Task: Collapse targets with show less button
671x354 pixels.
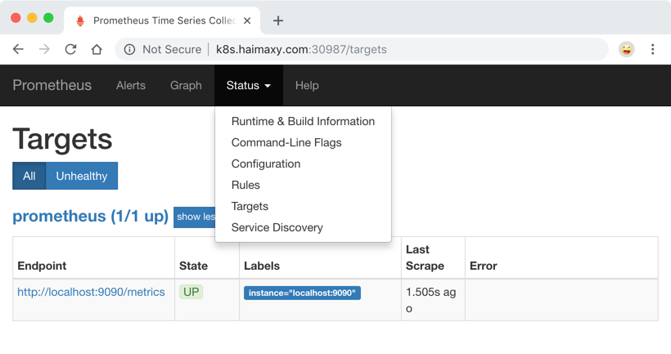Action: (x=195, y=217)
